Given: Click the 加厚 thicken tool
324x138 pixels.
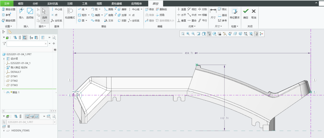Looking at the screenshot, I should pos(122,15).
